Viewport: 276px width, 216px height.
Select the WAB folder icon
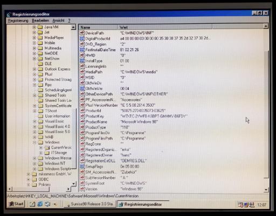[41, 137]
